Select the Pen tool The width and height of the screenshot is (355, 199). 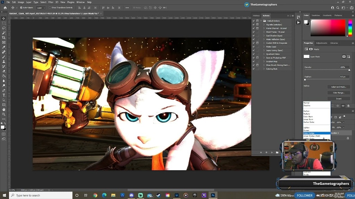point(3,90)
